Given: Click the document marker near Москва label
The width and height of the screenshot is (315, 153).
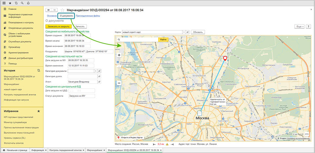Looking at the screenshot, I should point(199,113).
